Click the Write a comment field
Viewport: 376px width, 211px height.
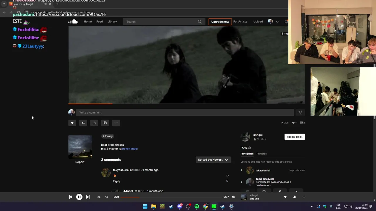pyautogui.click(x=185, y=113)
